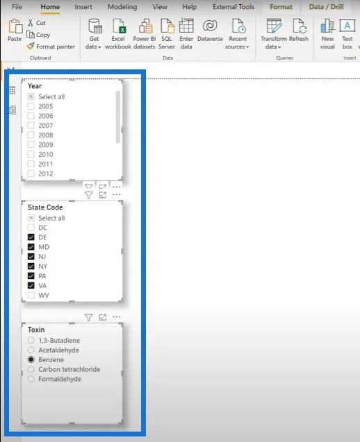This screenshot has height=442, width=360.
Task: Open focus mode for Toxin slicer
Action: [x=102, y=317]
